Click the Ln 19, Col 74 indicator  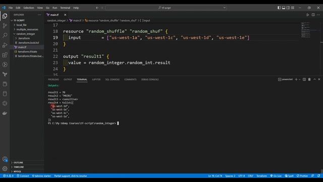tap(215, 176)
